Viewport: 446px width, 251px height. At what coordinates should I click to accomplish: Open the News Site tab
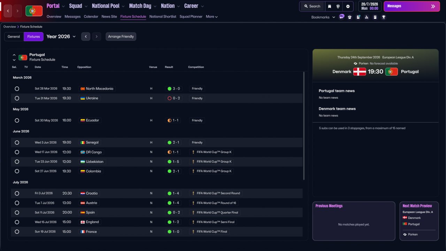(109, 17)
